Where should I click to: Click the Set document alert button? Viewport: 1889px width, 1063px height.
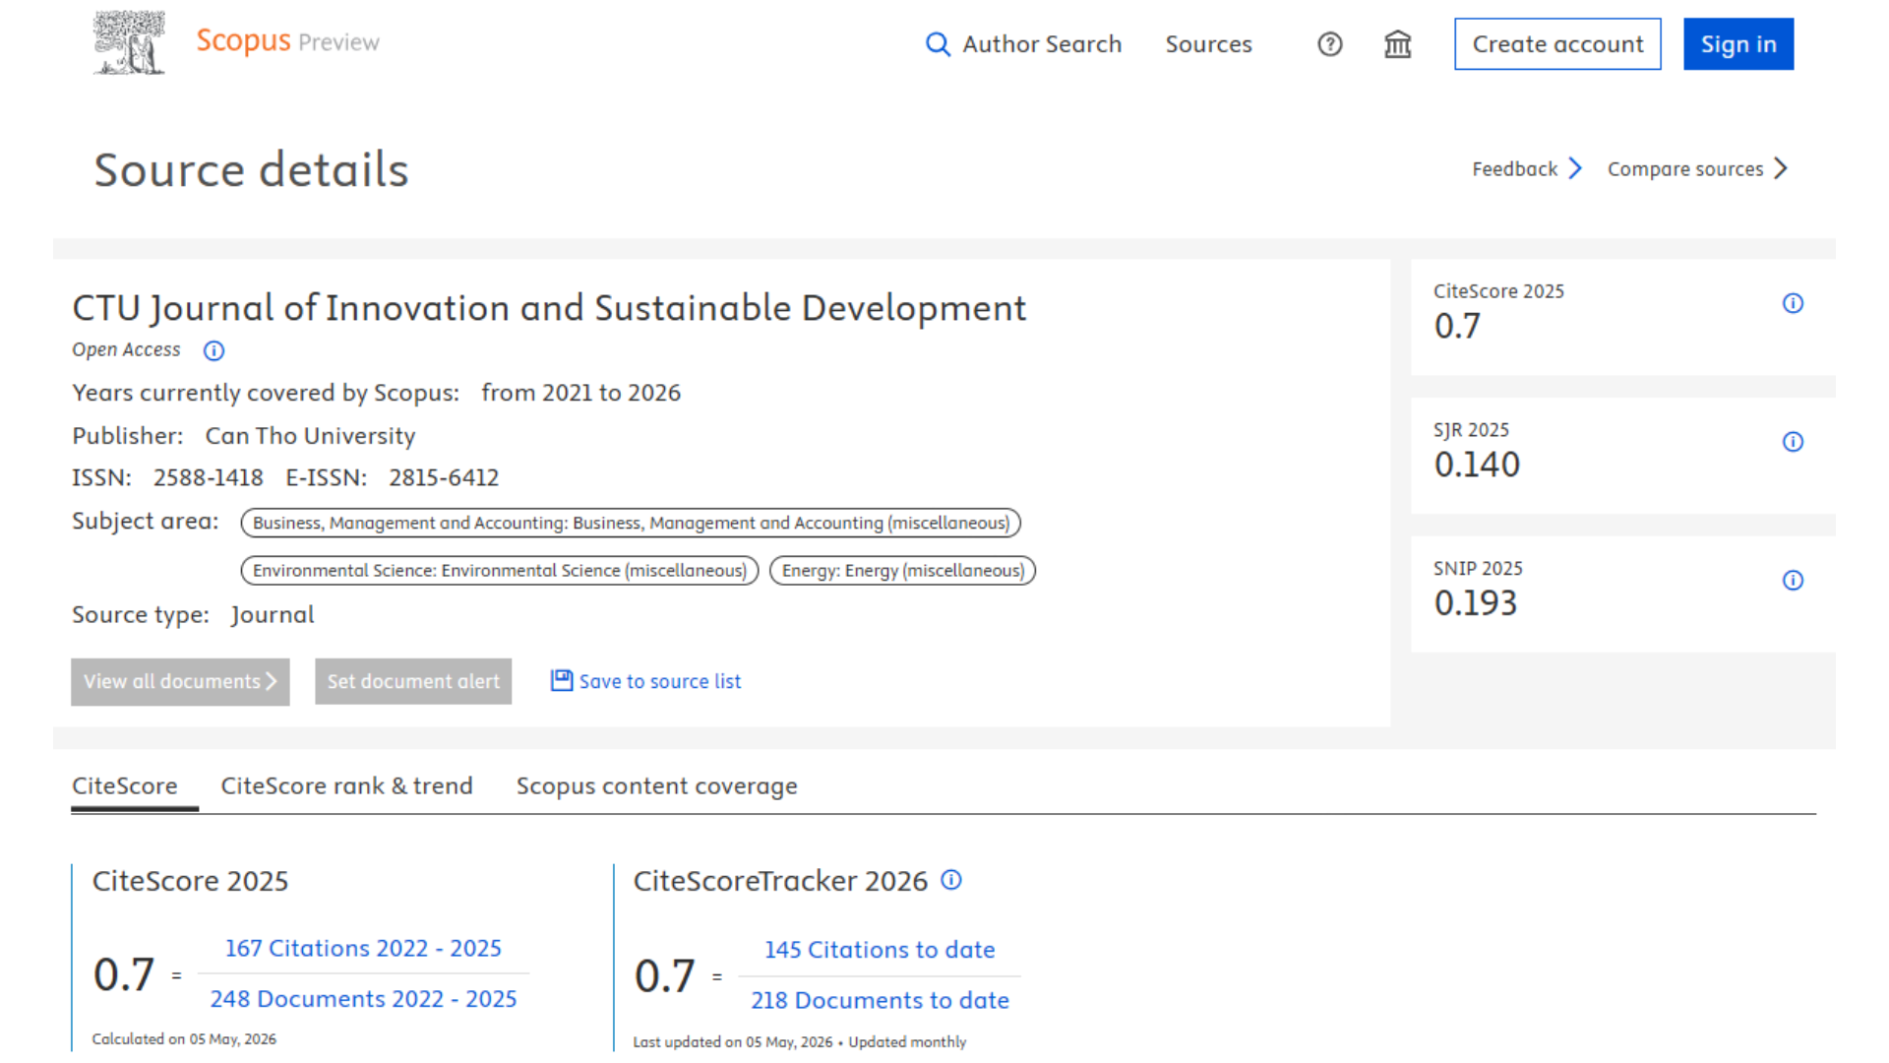[413, 681]
